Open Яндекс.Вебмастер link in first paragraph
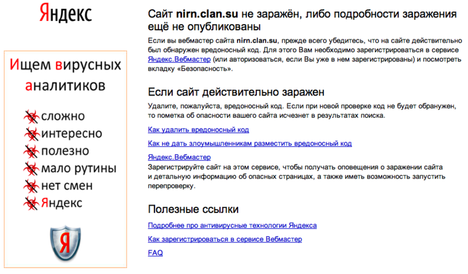 pos(179,59)
